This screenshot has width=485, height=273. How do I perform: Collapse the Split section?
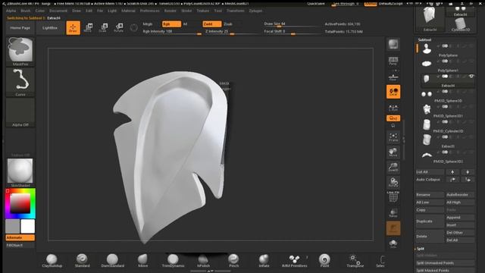click(420, 249)
